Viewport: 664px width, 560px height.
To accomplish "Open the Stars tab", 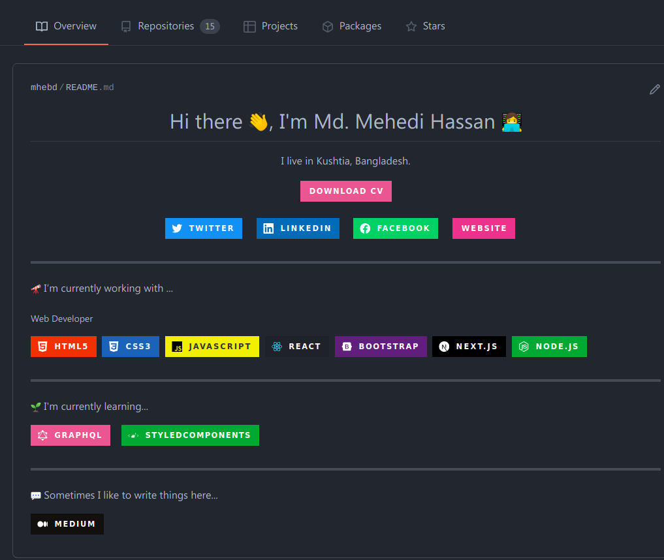I will pyautogui.click(x=426, y=26).
